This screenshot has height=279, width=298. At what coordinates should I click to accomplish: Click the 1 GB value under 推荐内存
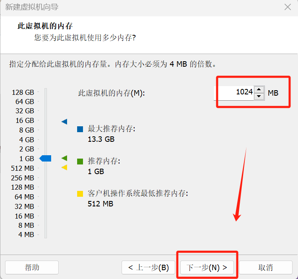96,172
